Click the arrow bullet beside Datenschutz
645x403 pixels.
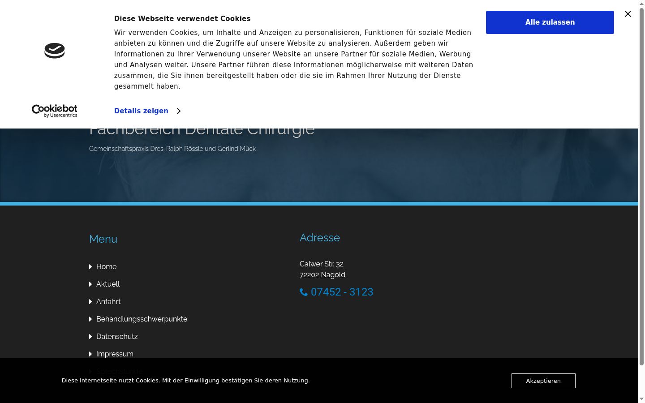coord(90,337)
